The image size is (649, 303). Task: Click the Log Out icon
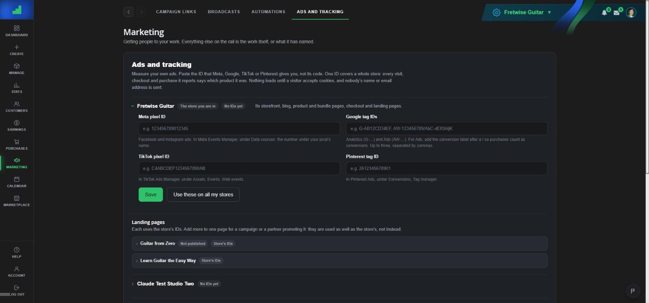[17, 288]
